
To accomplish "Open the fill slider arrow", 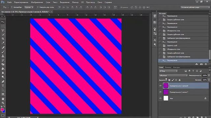I will (209, 80).
